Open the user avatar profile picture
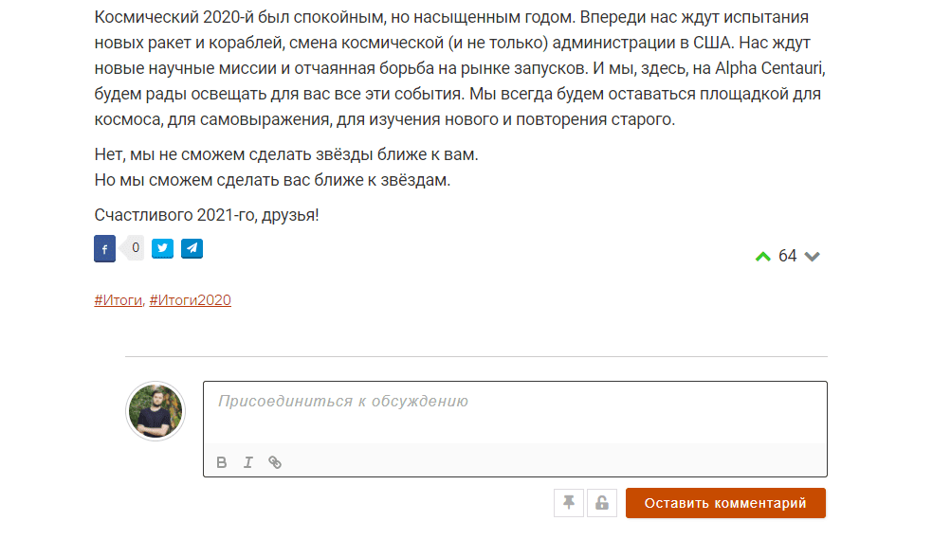951x539 pixels. (x=155, y=412)
